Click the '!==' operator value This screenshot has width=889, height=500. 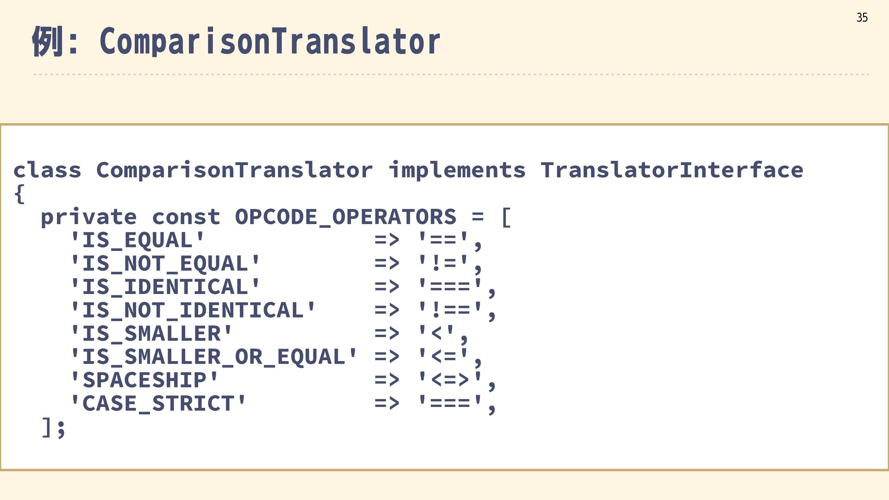pos(450,311)
